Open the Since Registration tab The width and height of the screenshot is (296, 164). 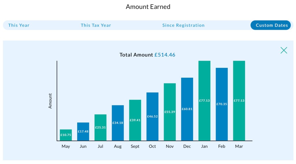point(183,25)
